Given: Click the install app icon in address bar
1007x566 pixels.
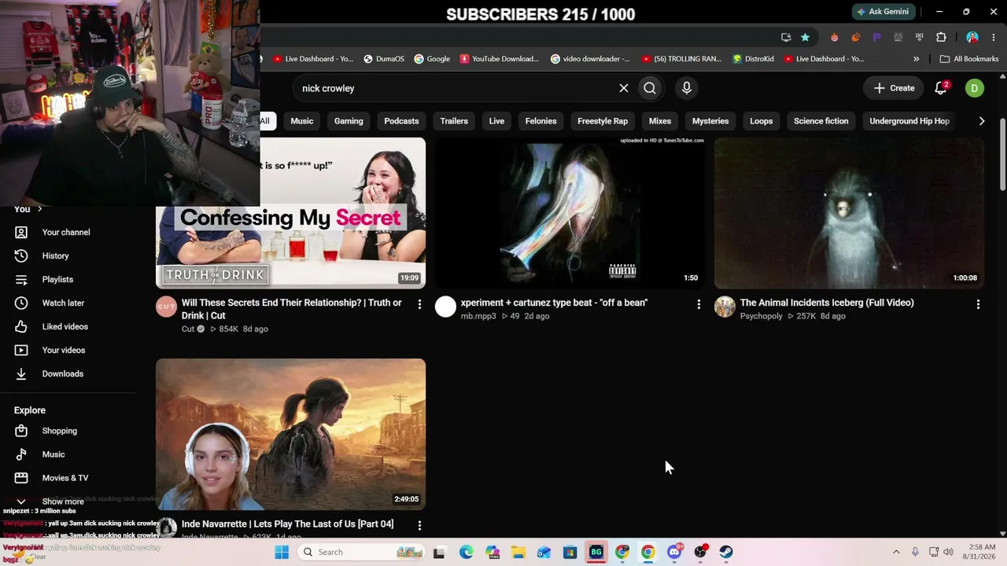Looking at the screenshot, I should (786, 37).
